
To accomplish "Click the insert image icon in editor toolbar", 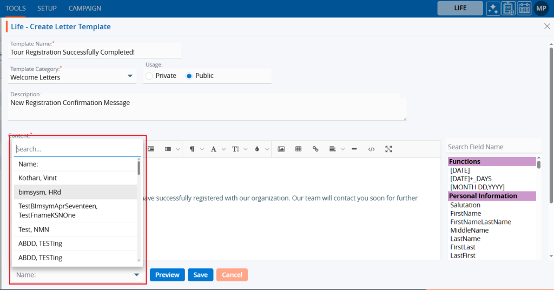I will [281, 149].
